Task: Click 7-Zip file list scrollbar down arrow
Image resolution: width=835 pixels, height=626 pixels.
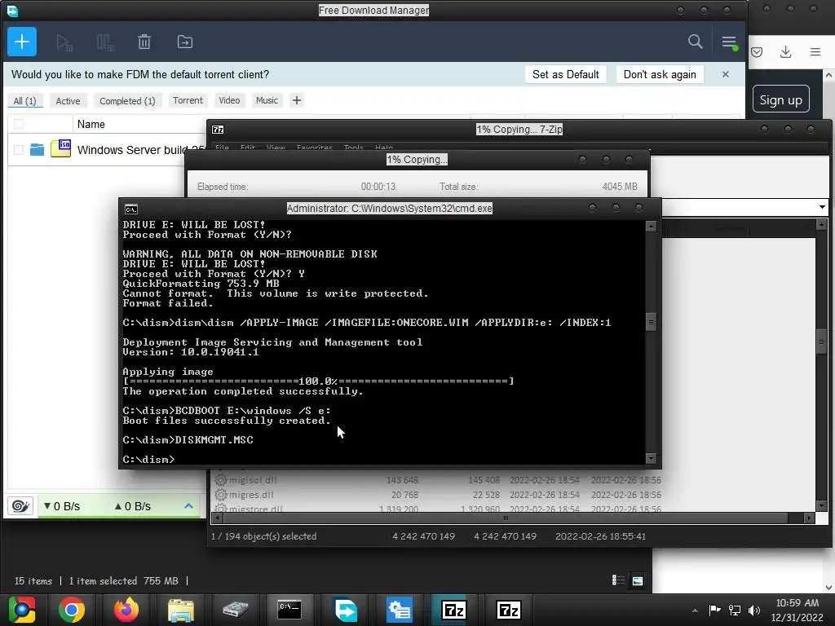Action: [x=822, y=506]
